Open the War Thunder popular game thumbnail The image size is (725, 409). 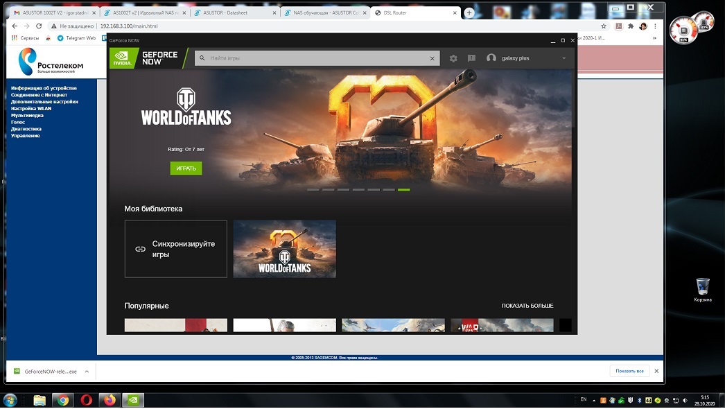coord(502,325)
